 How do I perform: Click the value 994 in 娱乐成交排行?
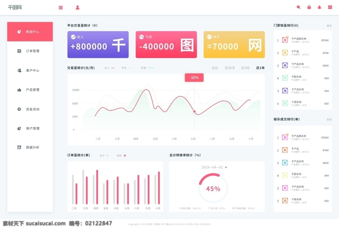point(327,176)
